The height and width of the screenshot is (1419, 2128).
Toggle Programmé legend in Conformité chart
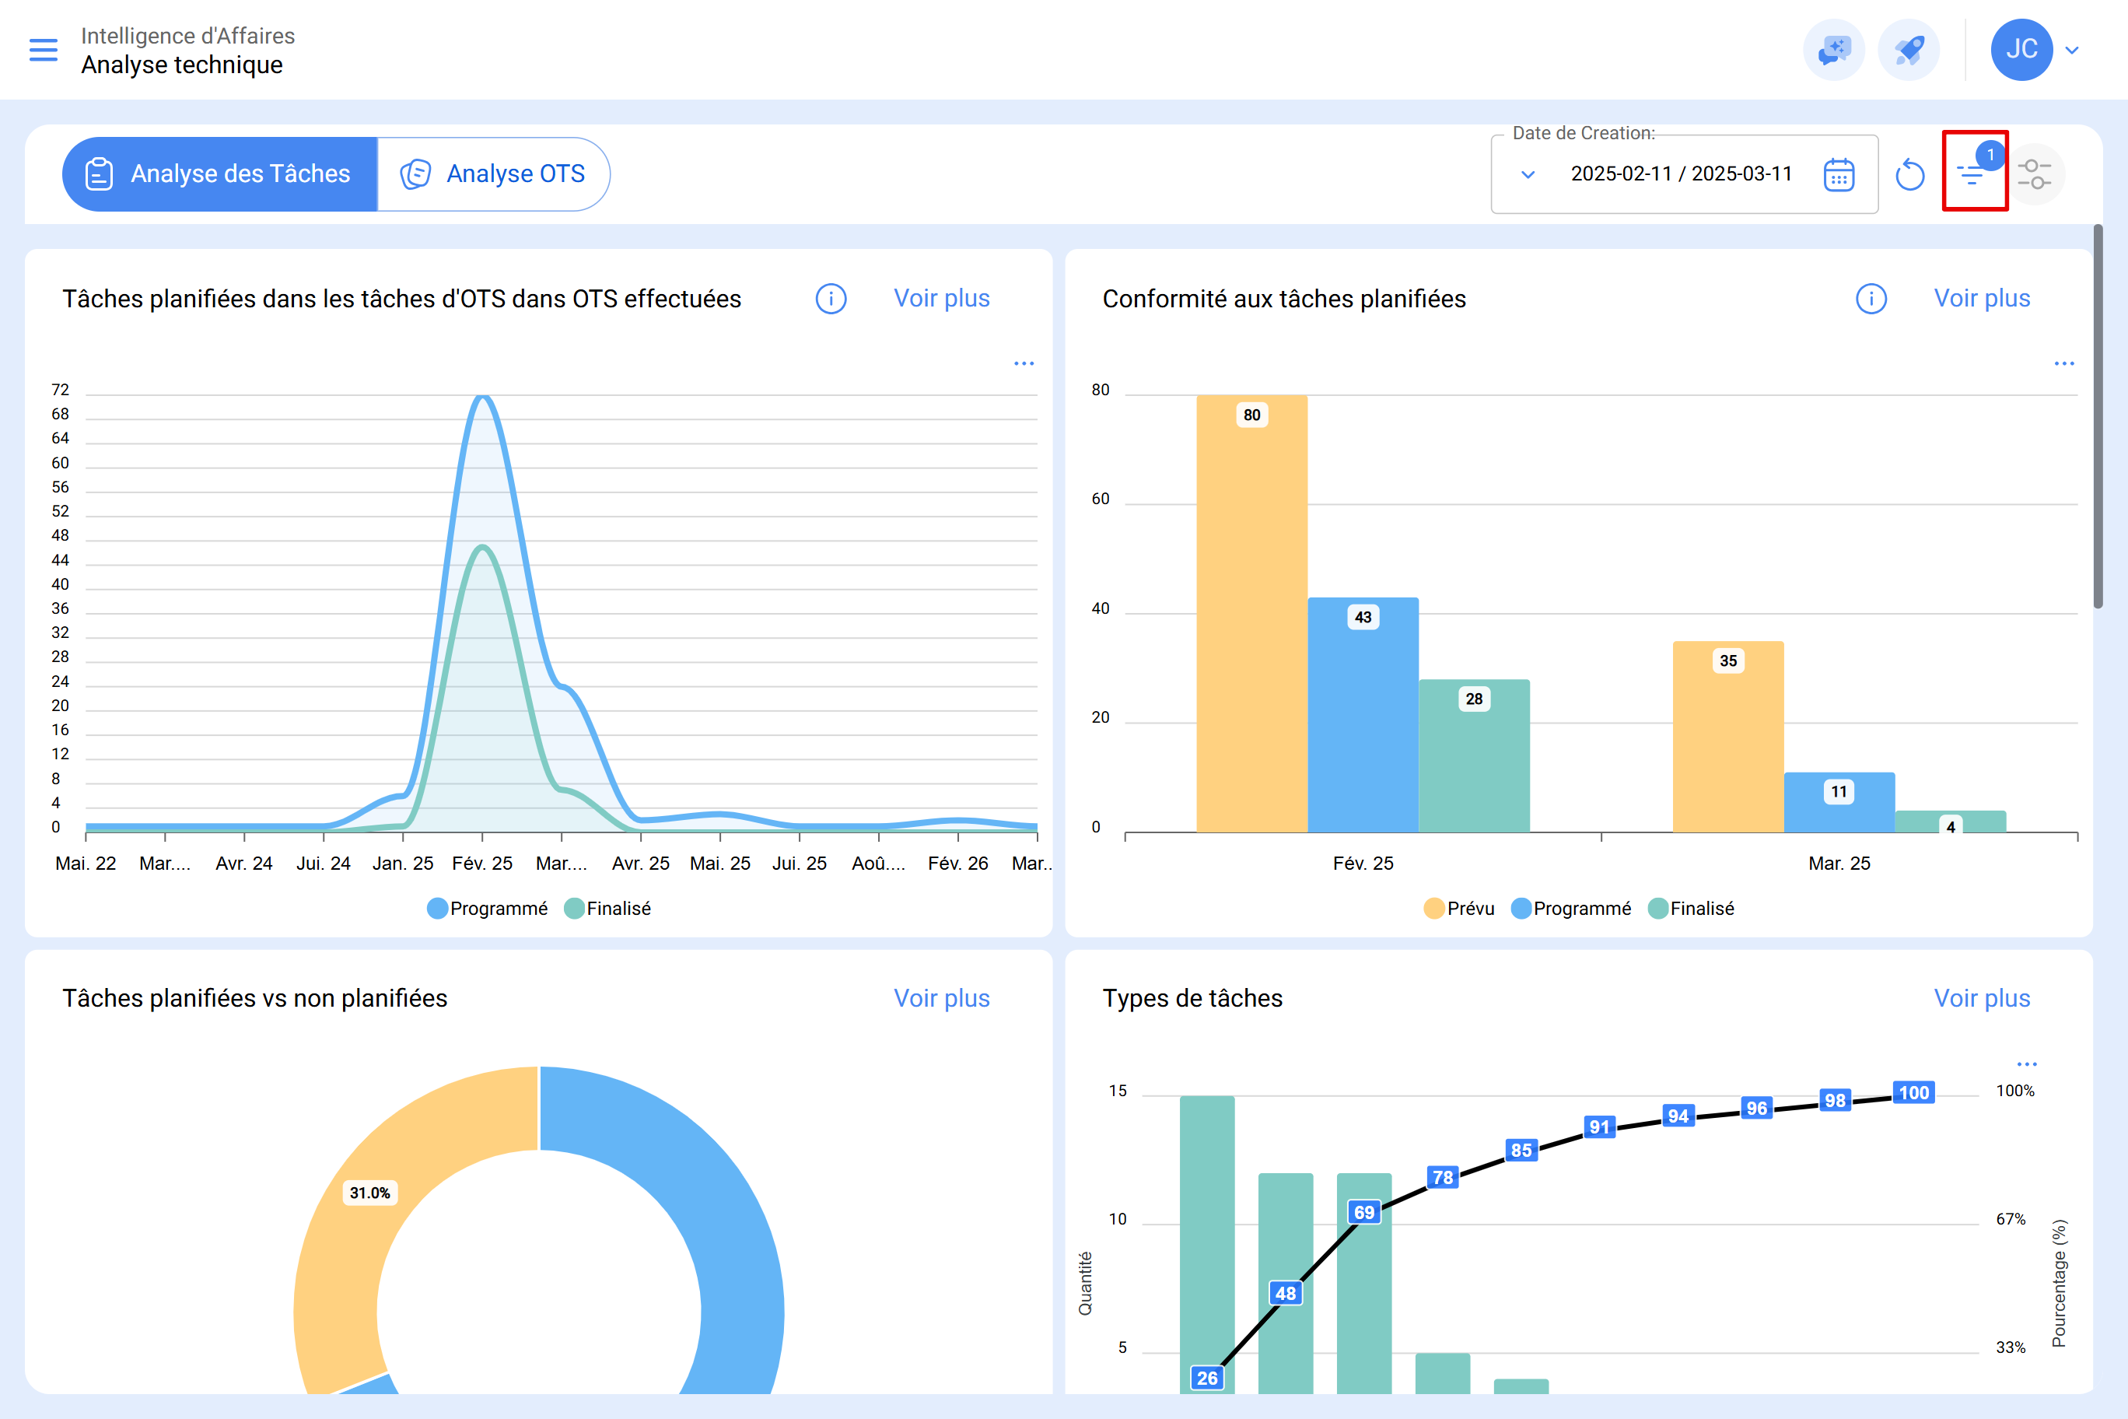tap(1570, 908)
